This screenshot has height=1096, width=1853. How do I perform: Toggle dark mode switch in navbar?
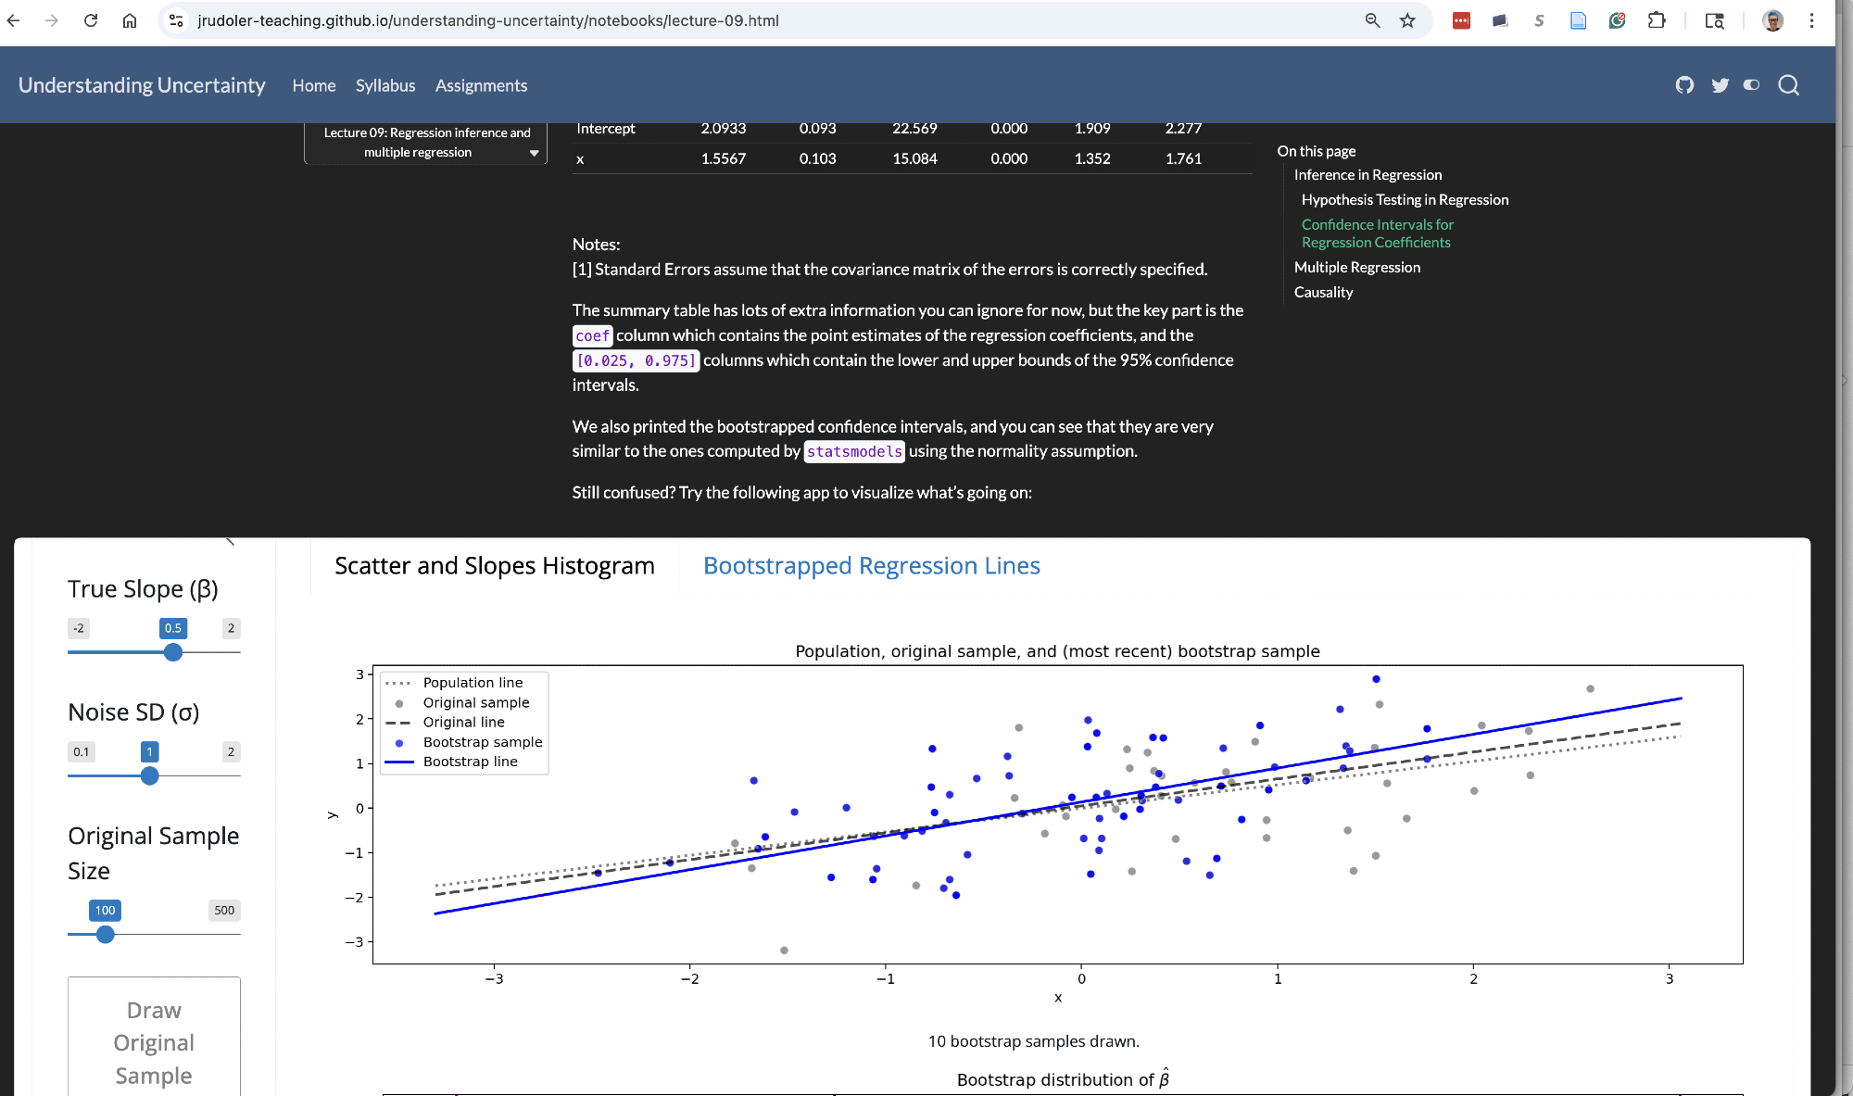tap(1751, 85)
